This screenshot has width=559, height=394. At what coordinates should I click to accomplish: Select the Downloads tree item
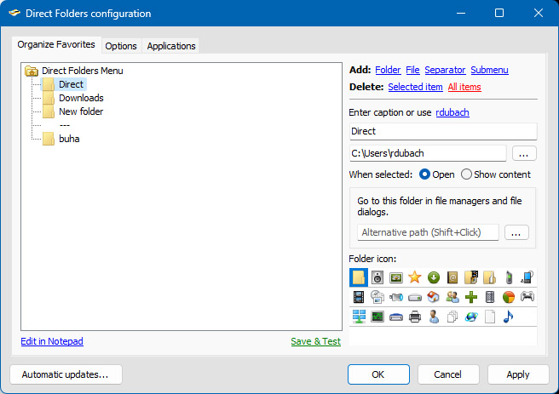pyautogui.click(x=81, y=98)
